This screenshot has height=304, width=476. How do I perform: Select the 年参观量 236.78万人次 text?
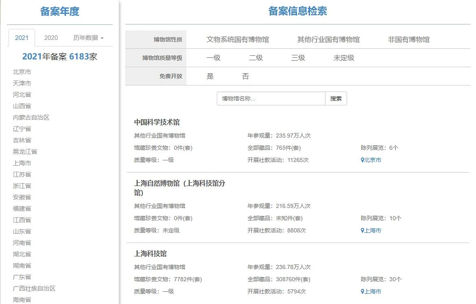pyautogui.click(x=279, y=267)
